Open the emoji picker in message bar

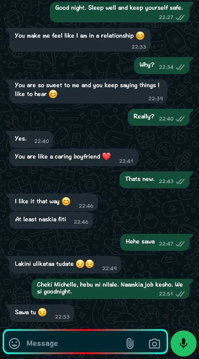coord(14,343)
